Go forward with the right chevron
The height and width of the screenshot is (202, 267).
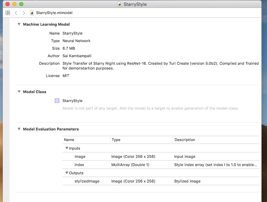pos(24,13)
